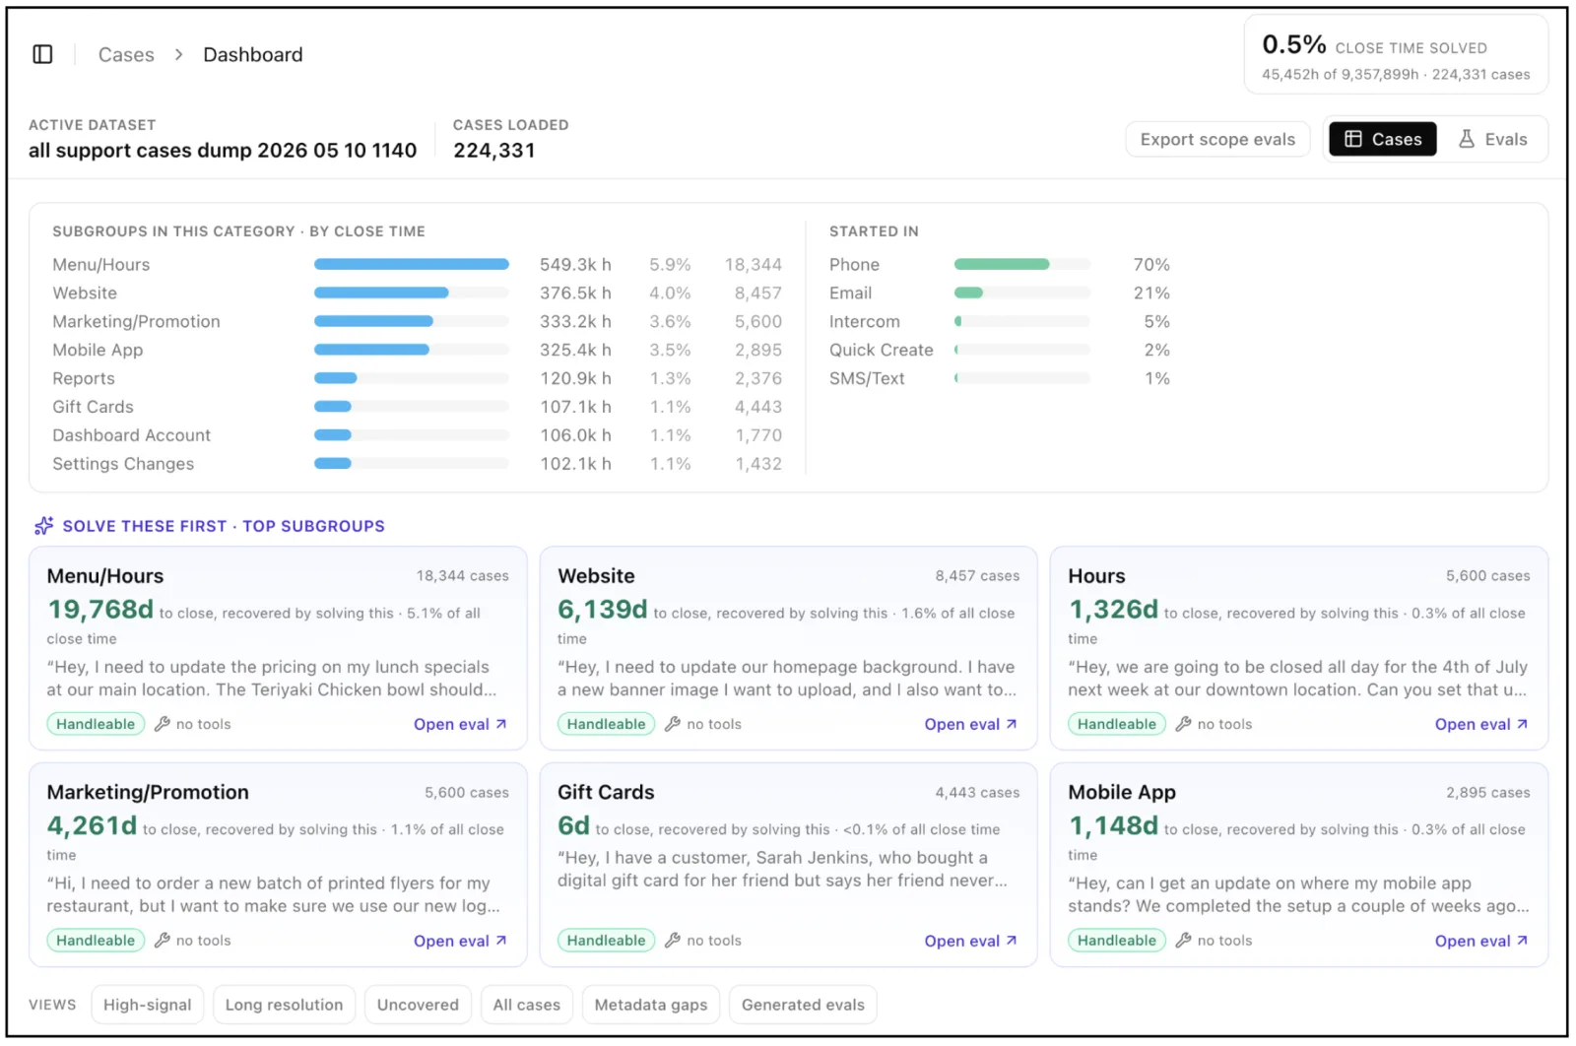Click the Phone started-in progress bar
Screen dimensions: 1576x1046
click(x=1022, y=264)
